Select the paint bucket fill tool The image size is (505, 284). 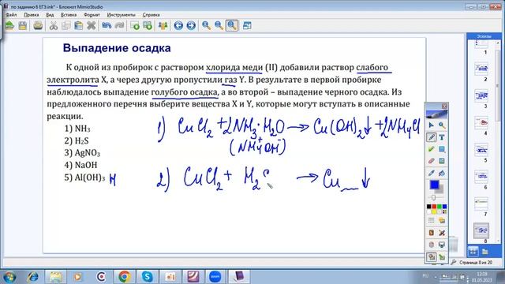coord(442,174)
